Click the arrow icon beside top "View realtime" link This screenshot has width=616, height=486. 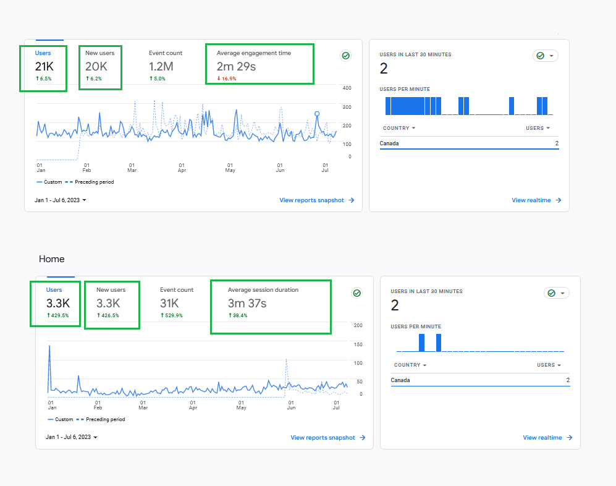click(x=559, y=200)
